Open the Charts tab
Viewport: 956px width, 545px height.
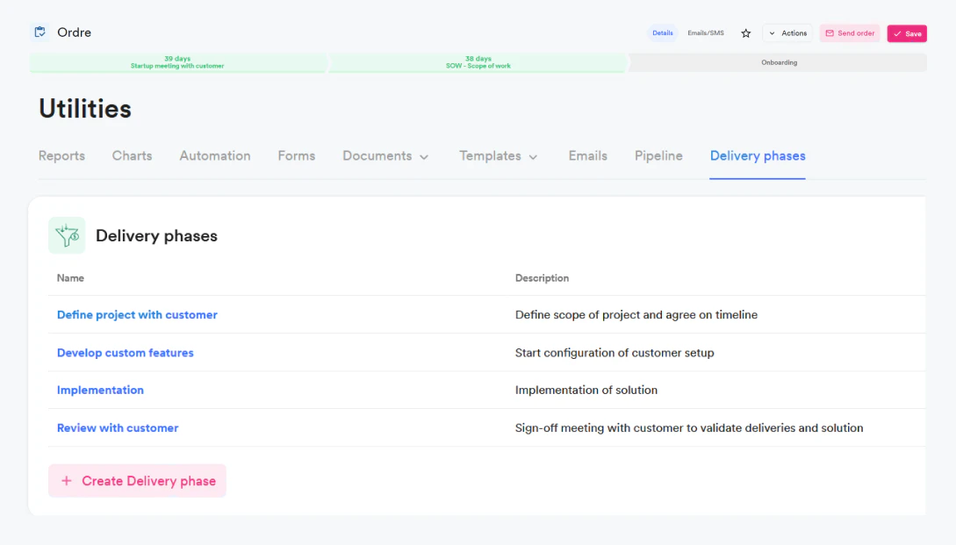[x=132, y=155]
